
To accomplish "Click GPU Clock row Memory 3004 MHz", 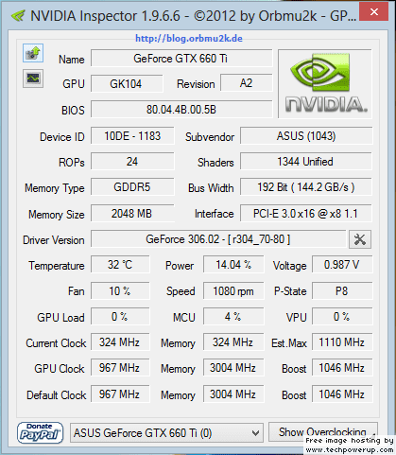I will tap(233, 368).
